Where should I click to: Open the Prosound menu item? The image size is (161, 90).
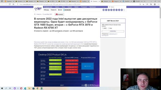click(84, 7)
